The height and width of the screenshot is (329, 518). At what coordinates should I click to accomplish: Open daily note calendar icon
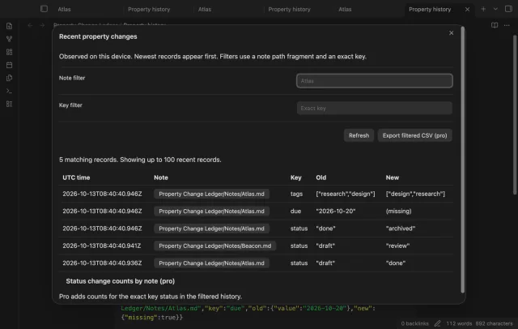point(9,65)
